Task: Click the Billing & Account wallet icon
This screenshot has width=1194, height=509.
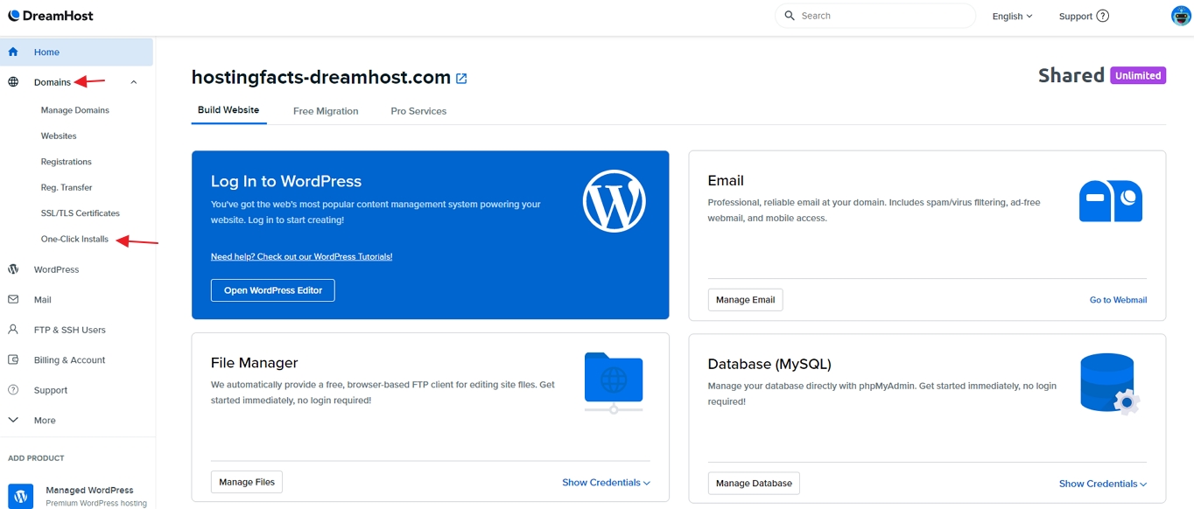Action: coord(13,359)
